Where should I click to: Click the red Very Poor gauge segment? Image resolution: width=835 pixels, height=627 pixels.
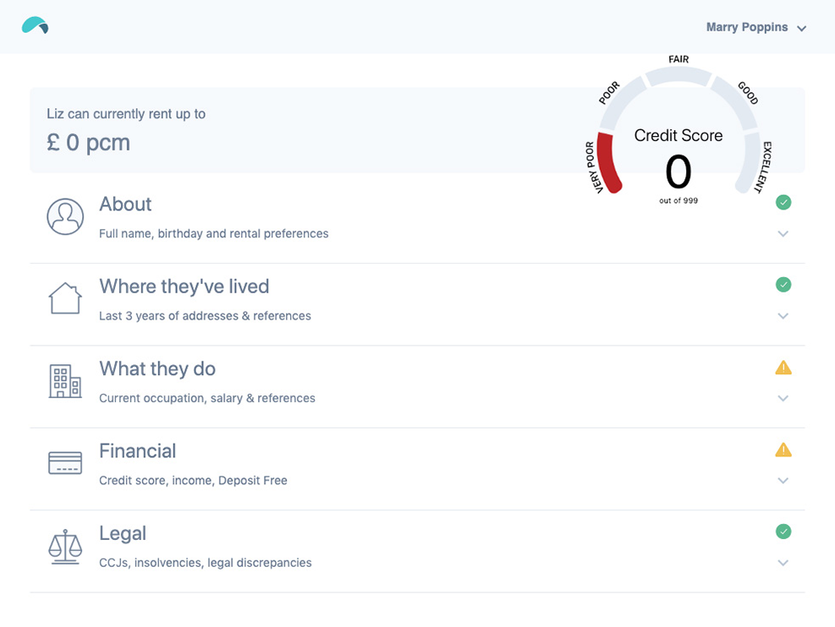[607, 162]
